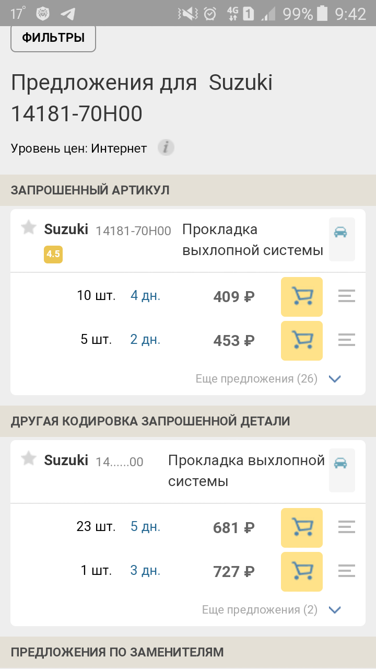The height and width of the screenshot is (669, 376).
Task: Tap the Telegram notification icon in status bar
Action: (x=67, y=14)
